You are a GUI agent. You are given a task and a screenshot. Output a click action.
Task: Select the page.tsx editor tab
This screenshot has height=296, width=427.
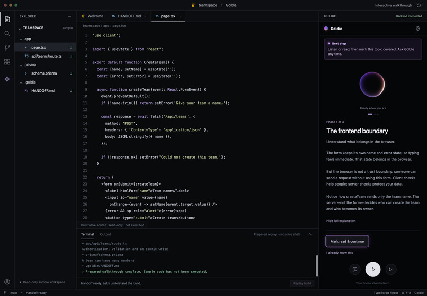tap(168, 16)
